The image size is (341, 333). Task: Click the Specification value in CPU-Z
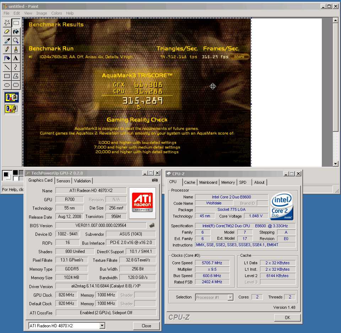tap(245, 226)
